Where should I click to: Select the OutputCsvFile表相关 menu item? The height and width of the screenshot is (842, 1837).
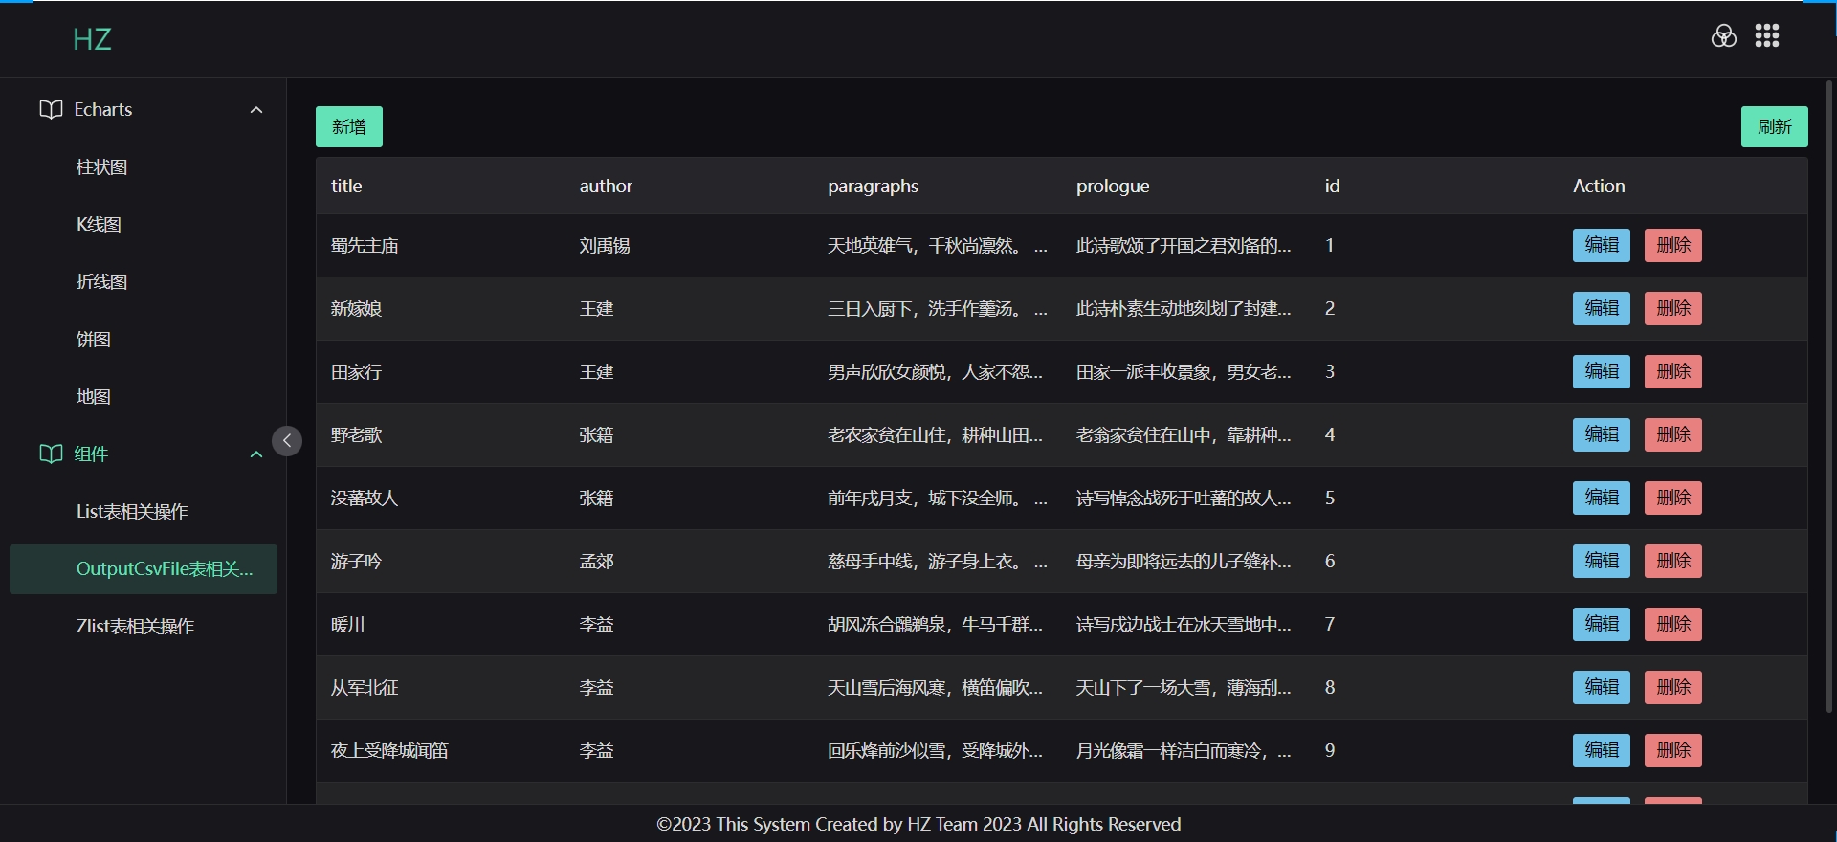tap(144, 569)
